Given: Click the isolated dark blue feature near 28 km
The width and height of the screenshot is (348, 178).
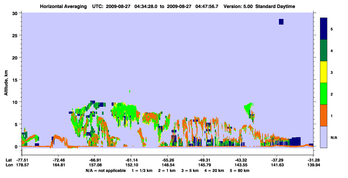Looking at the screenshot, I should (x=281, y=22).
